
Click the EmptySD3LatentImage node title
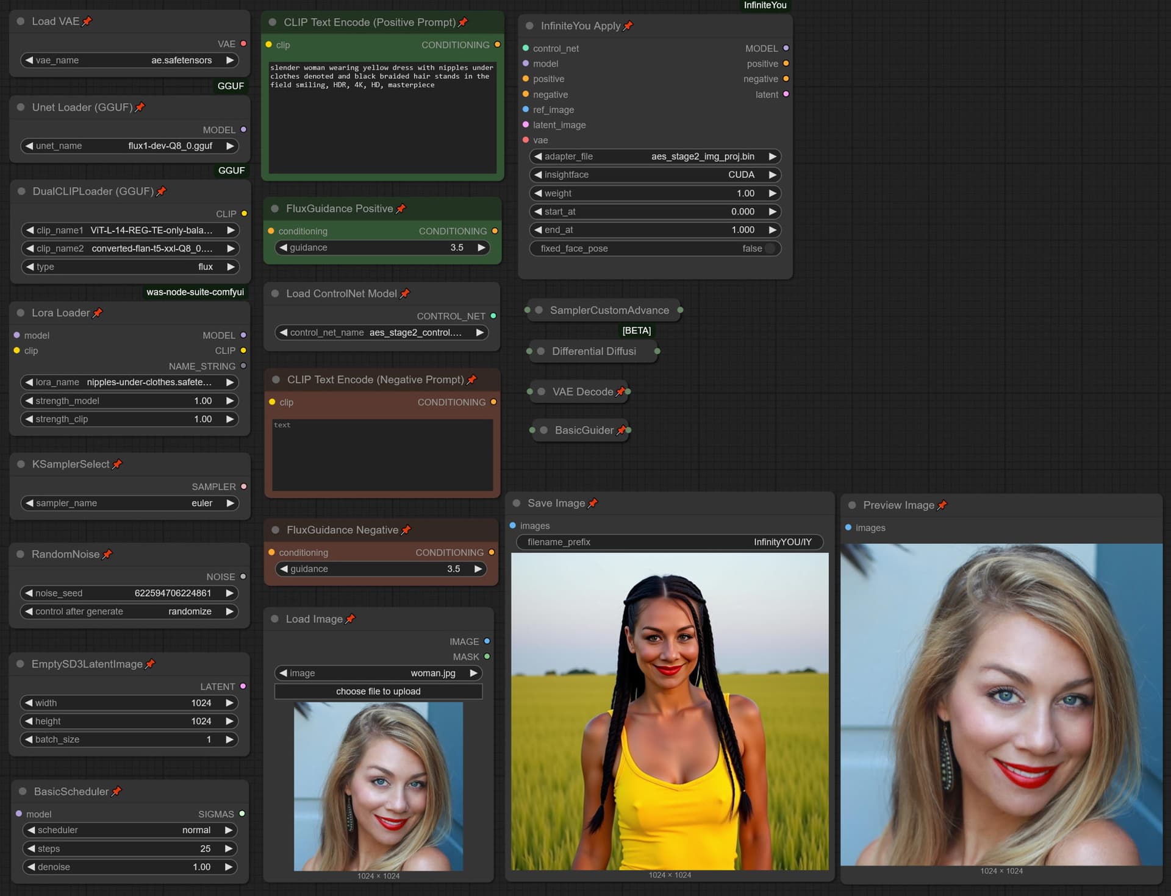87,664
